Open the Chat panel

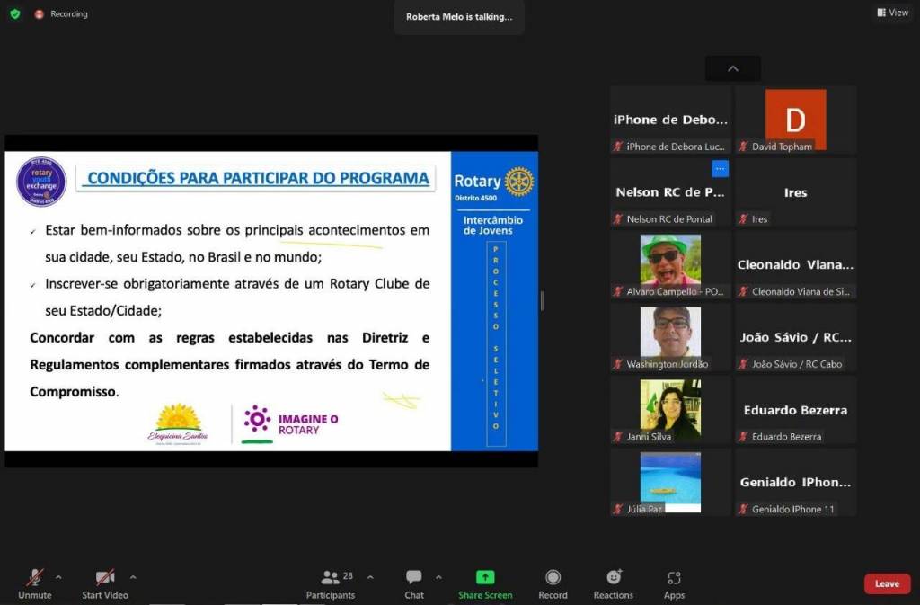coord(413,578)
